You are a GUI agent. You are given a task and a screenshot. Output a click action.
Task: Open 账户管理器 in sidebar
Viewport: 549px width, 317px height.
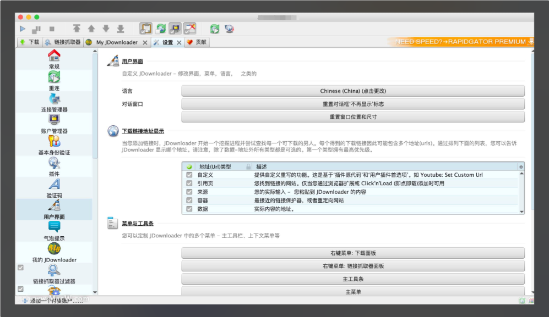[x=54, y=124]
